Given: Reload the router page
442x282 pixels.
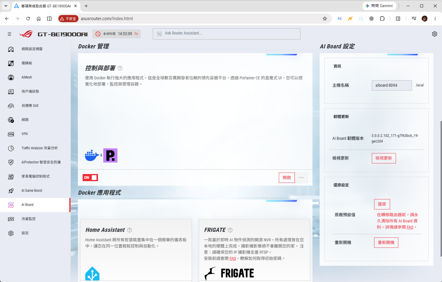Looking at the screenshot, I should pos(28,19).
